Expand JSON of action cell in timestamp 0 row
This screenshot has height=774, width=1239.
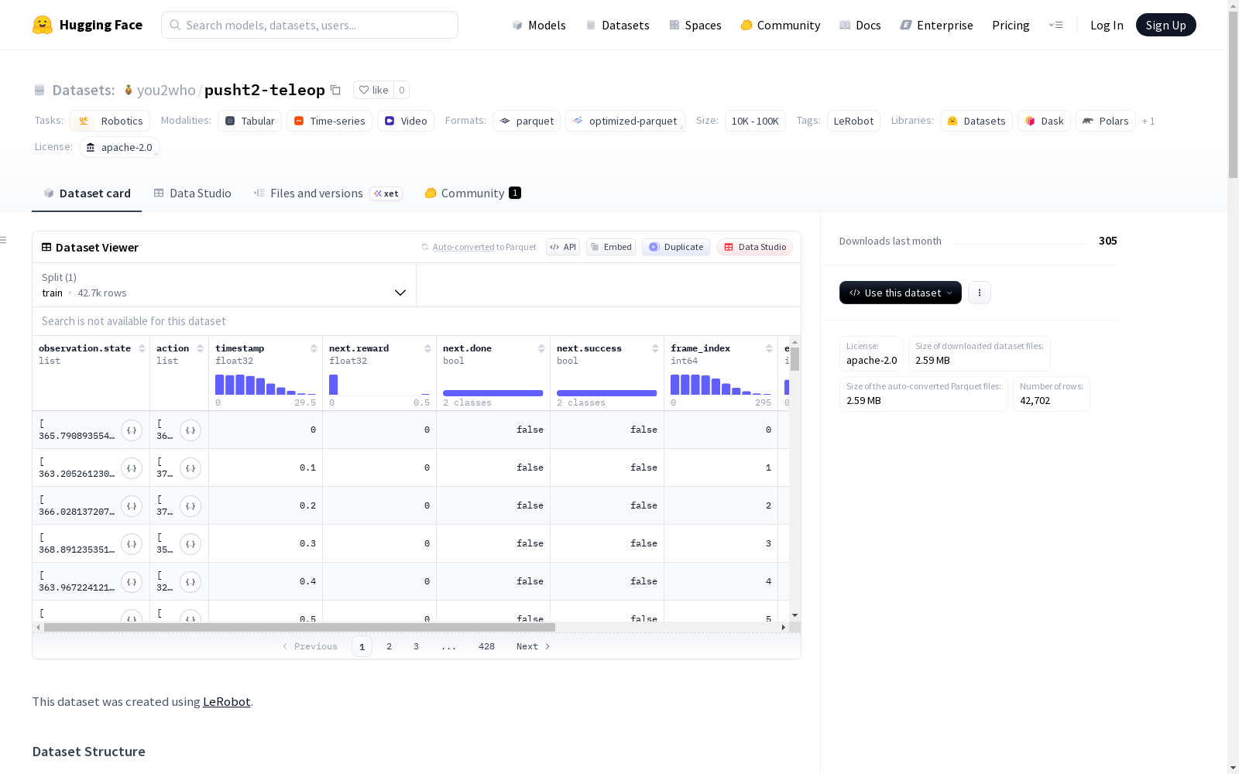[190, 430]
